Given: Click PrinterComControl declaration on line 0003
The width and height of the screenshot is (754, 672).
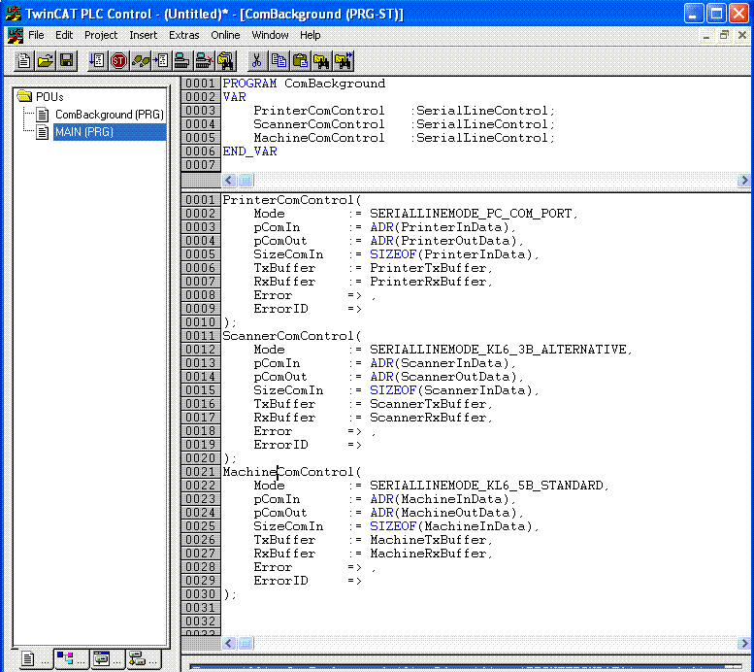Looking at the screenshot, I should click(x=319, y=111).
